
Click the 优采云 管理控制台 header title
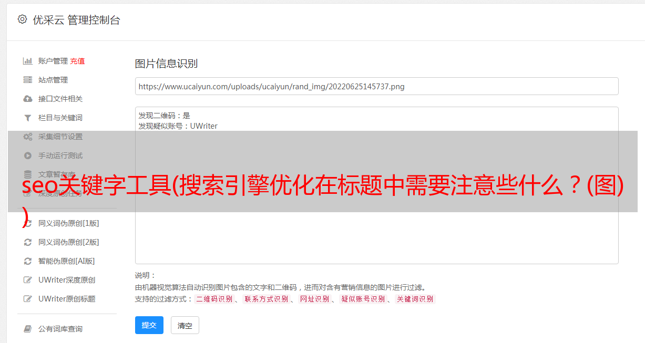[76, 20]
